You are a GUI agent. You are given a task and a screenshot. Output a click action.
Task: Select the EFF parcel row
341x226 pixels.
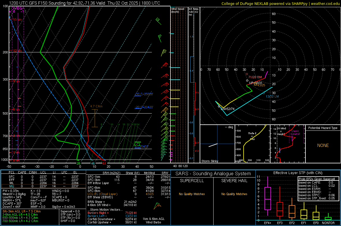tap(43, 180)
